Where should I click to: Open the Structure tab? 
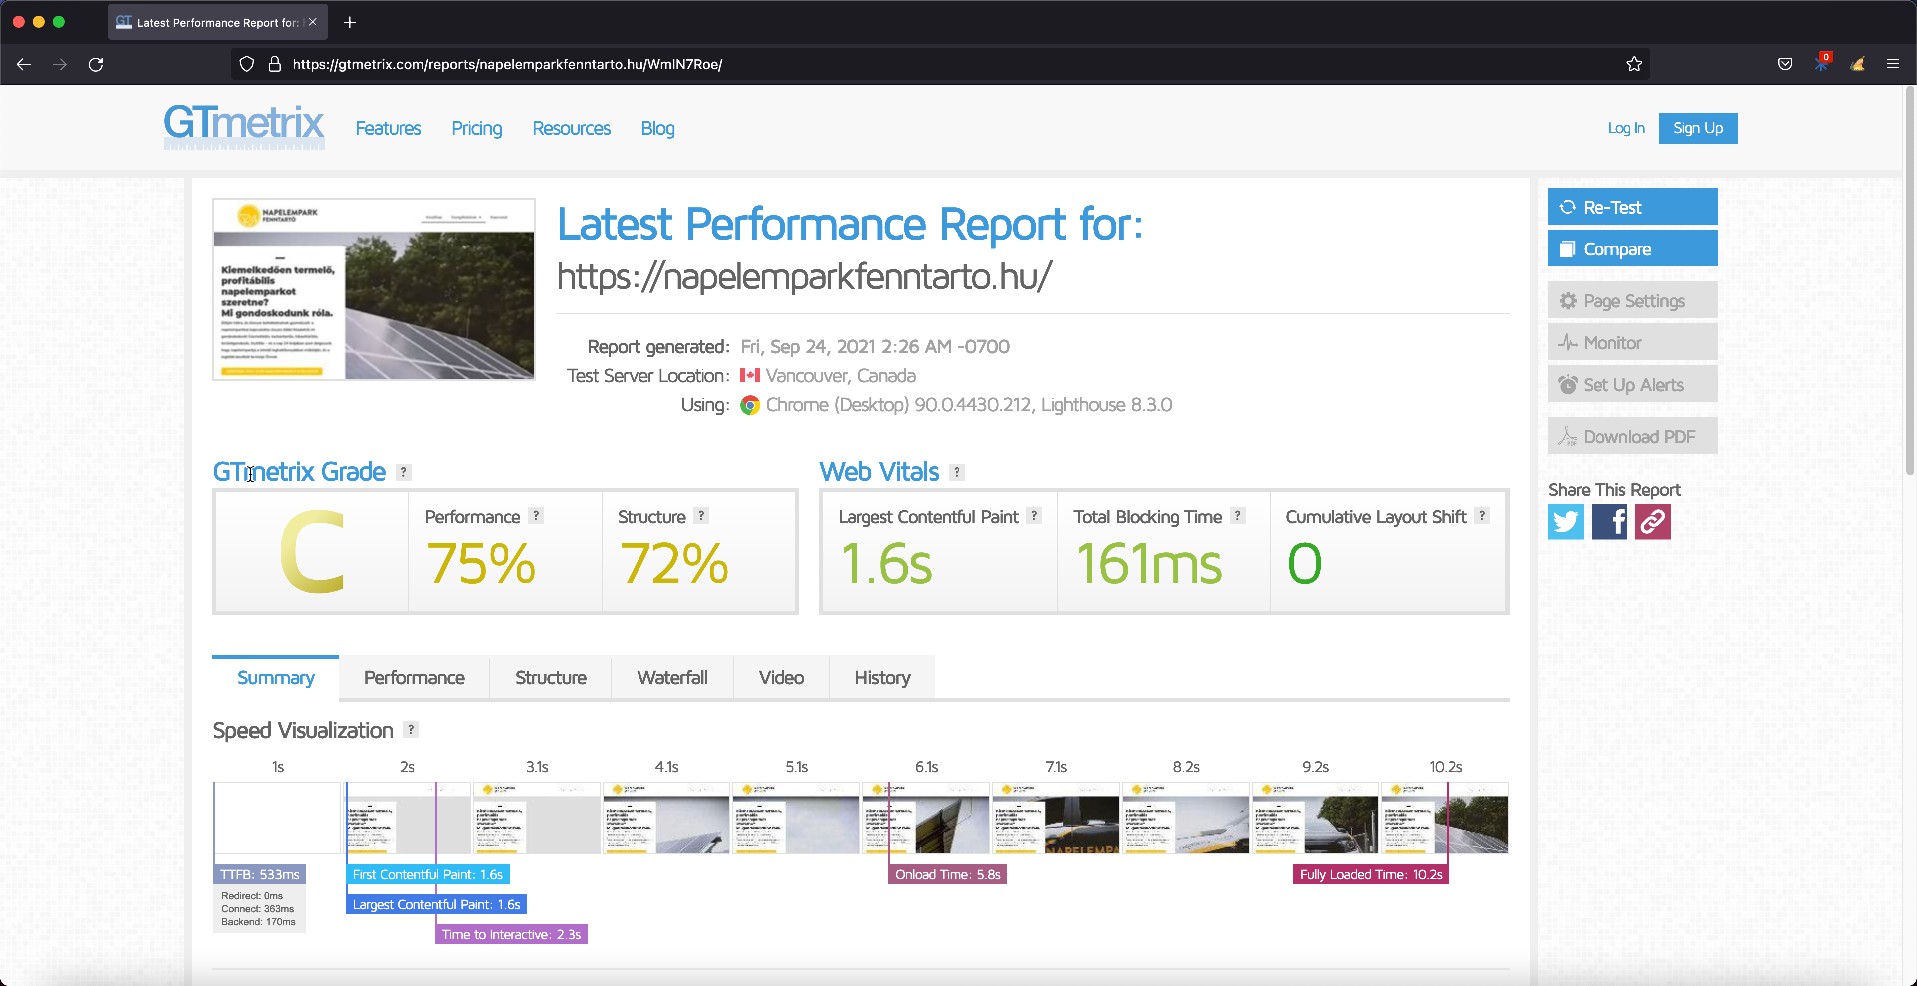[x=550, y=678]
